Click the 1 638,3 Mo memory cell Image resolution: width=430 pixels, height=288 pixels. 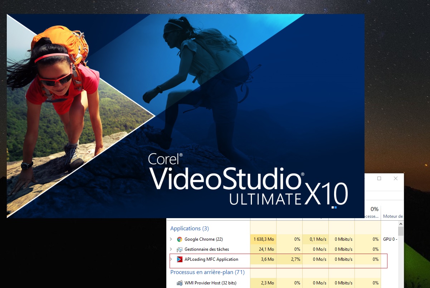[x=263, y=239]
